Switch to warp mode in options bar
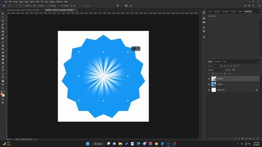This screenshot has width=262, height=147. coord(117,6)
